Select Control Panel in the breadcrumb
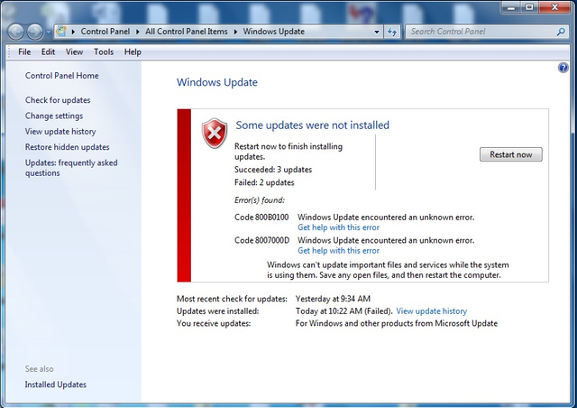 pyautogui.click(x=105, y=32)
